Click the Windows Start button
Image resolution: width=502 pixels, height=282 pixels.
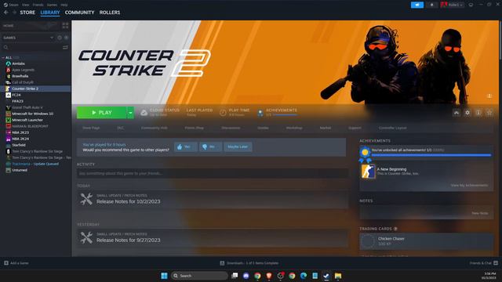pos(164,276)
